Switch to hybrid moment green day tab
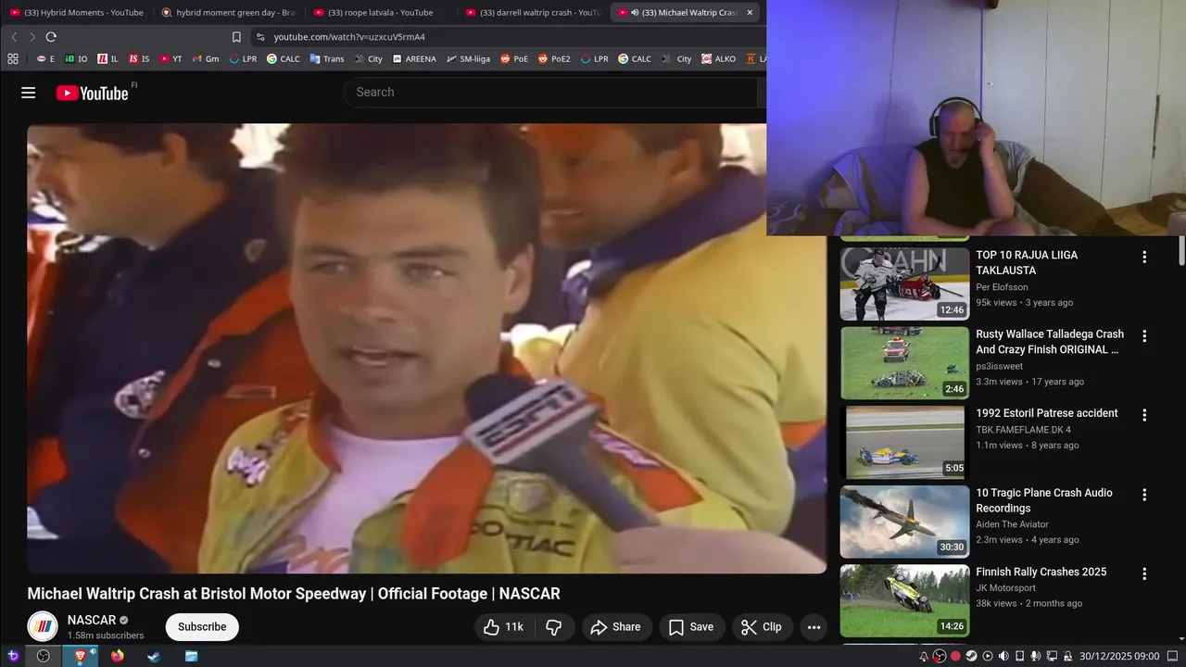 click(228, 13)
